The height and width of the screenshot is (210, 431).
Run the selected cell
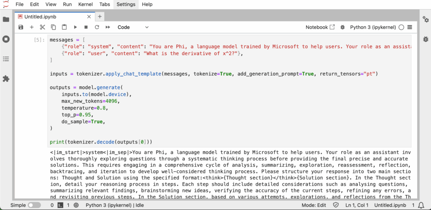tap(75, 27)
